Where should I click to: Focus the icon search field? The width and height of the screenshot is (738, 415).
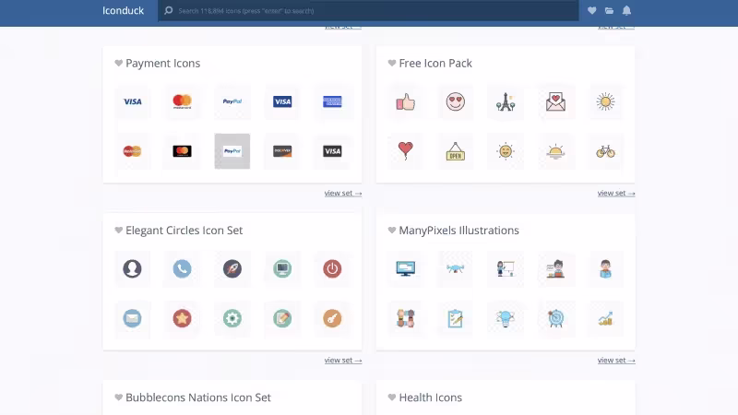coord(369,11)
